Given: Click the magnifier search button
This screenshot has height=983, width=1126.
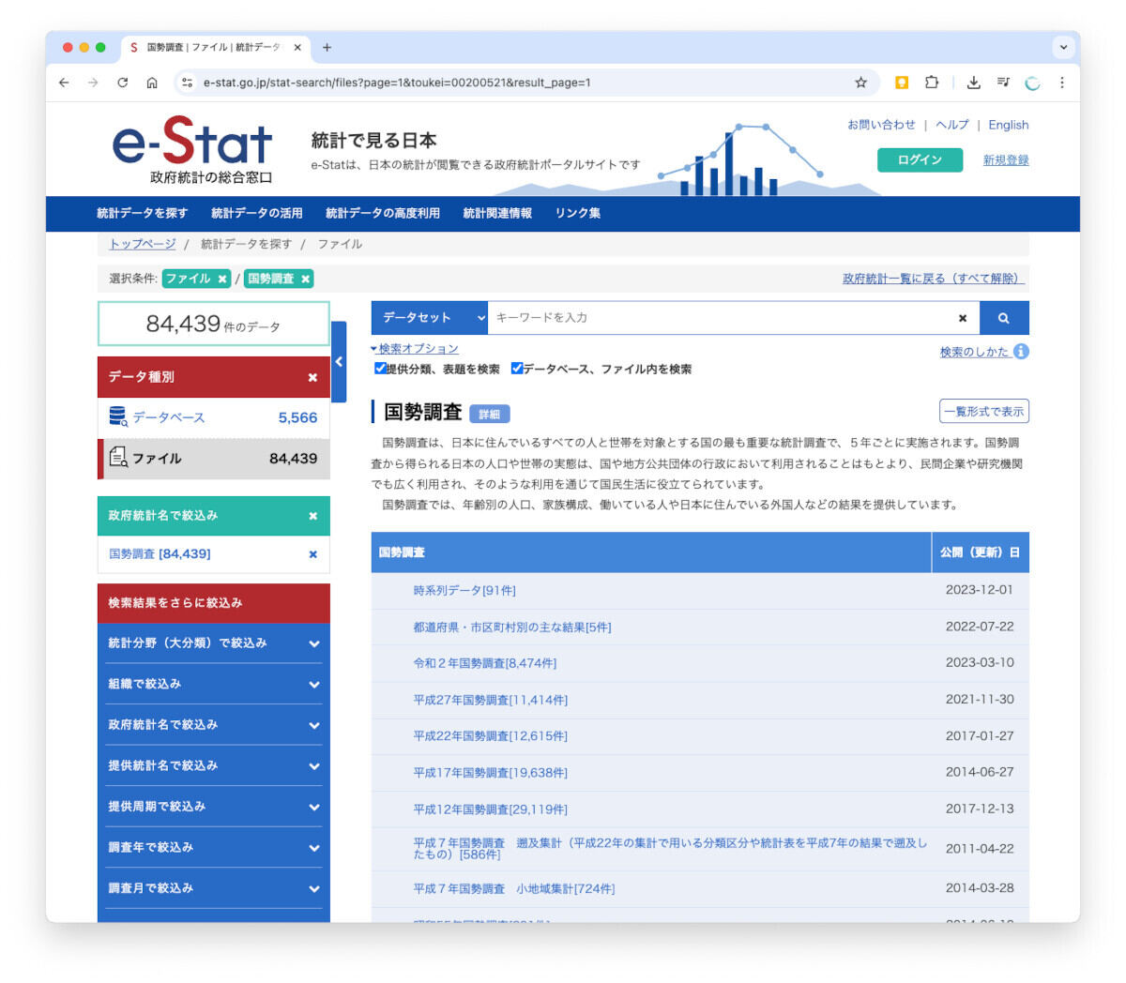Looking at the screenshot, I should click(x=1004, y=318).
